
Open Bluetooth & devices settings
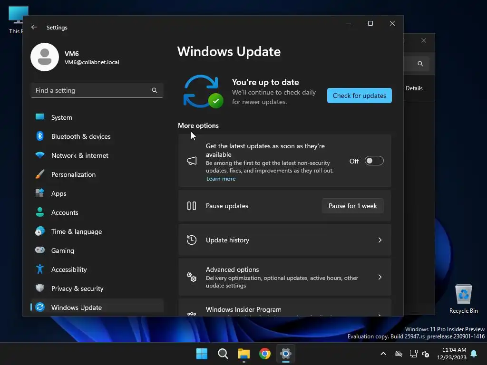pos(97,136)
